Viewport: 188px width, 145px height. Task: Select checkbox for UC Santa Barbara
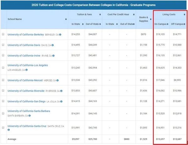click(3, 113)
